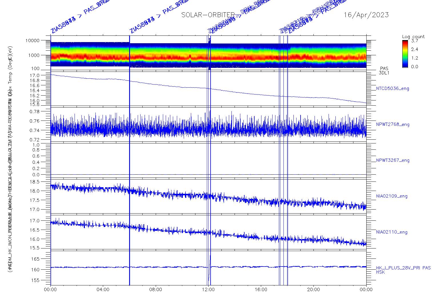Select the 3.7 colorbar maximum value

point(414,41)
